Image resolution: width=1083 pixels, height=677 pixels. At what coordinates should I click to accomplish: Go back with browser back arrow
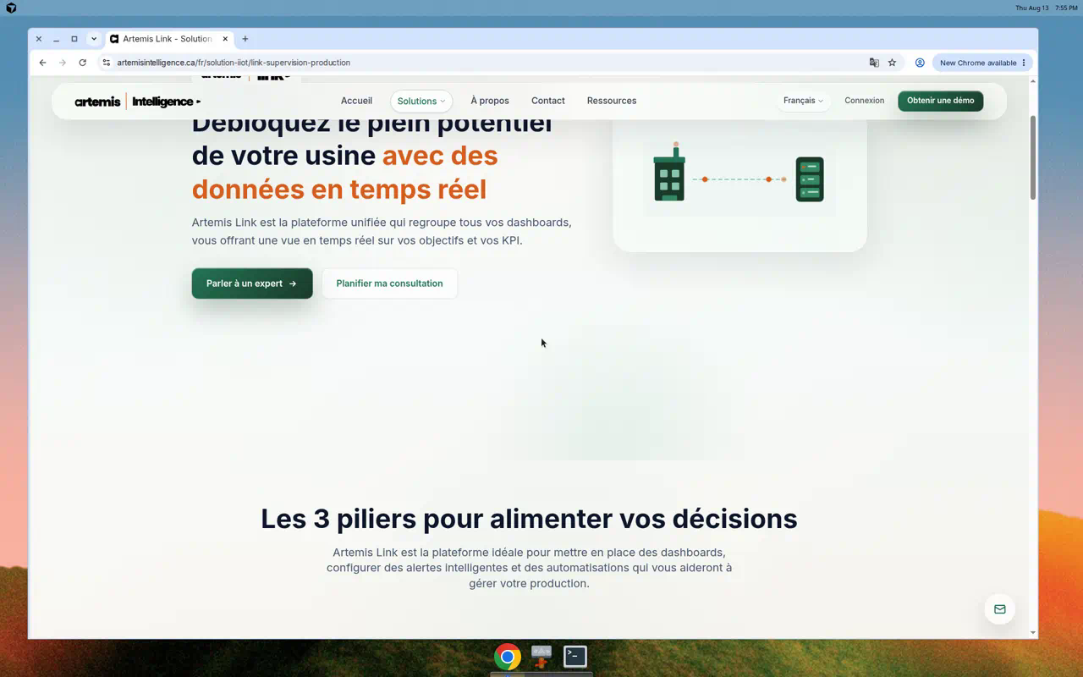pyautogui.click(x=42, y=63)
